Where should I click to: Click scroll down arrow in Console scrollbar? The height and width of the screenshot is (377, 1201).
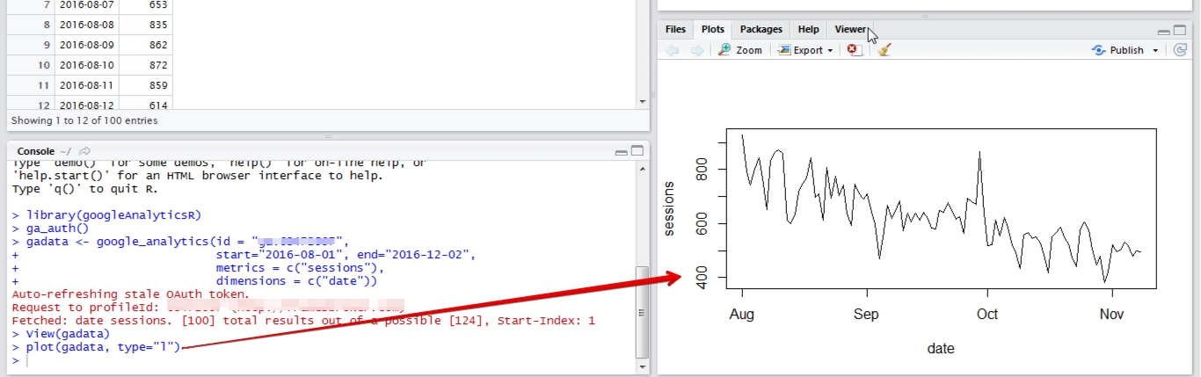(x=642, y=366)
